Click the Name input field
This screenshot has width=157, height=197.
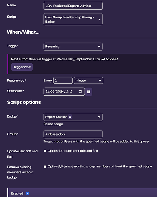(x=73, y=6)
